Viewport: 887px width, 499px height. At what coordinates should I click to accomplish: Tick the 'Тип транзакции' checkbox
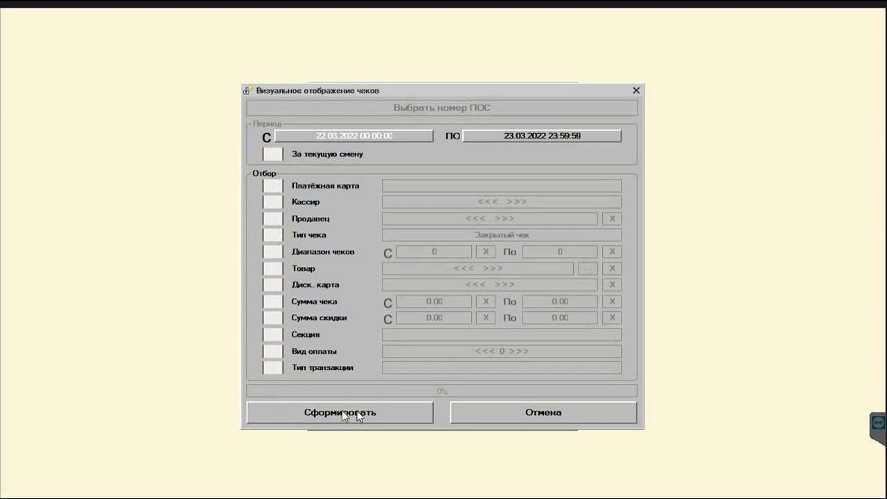(273, 367)
